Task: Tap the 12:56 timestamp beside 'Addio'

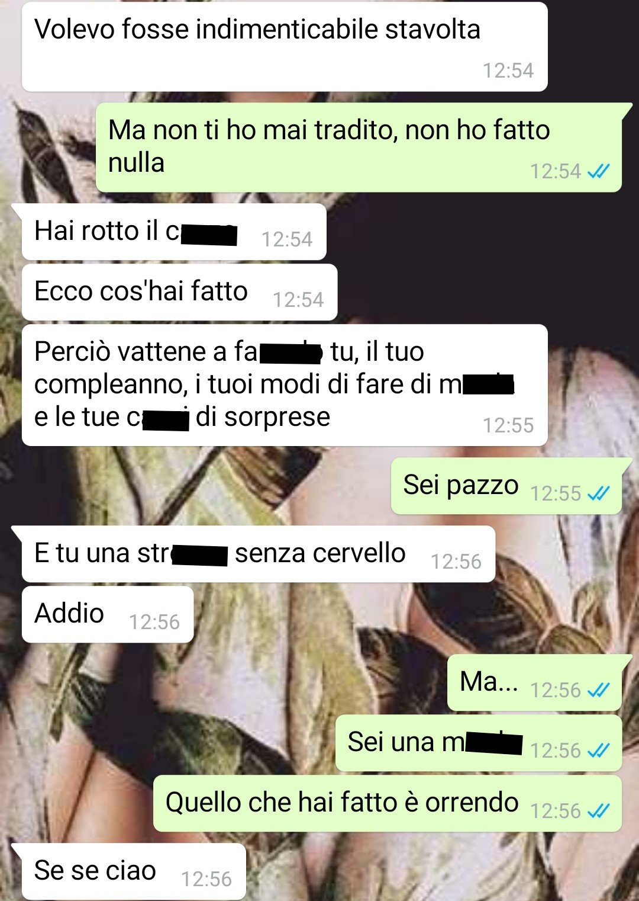Action: [154, 622]
